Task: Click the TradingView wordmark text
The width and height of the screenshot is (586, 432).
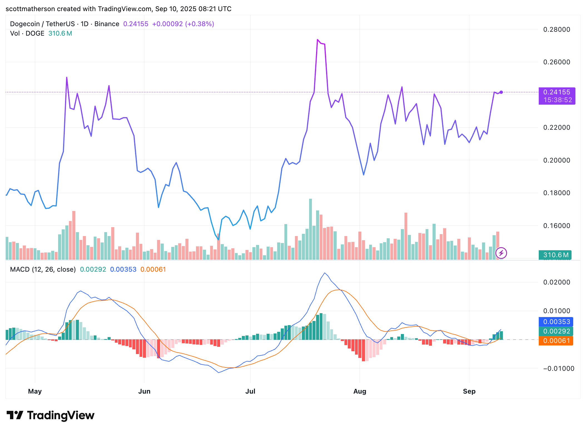Action: (61, 415)
